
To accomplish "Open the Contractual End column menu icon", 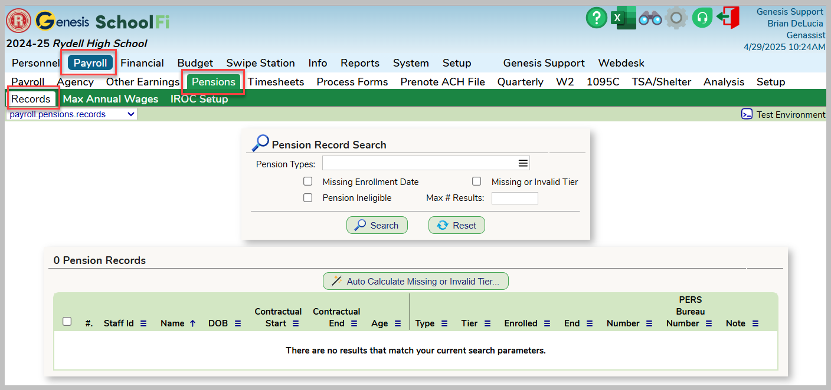I will click(x=354, y=323).
